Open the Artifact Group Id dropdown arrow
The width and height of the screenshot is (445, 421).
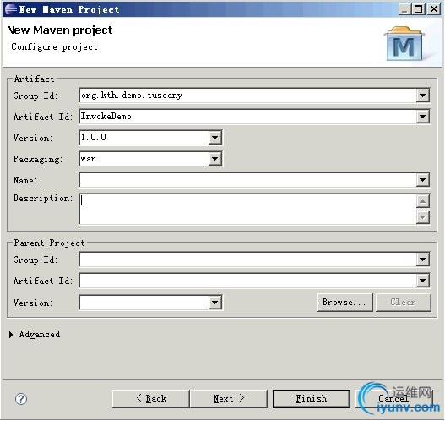422,96
